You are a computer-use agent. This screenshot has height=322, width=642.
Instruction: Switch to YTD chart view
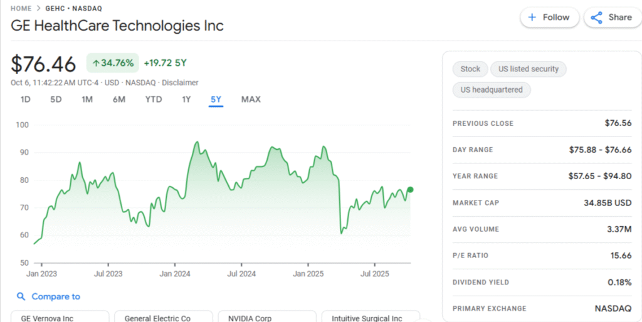[x=154, y=99]
